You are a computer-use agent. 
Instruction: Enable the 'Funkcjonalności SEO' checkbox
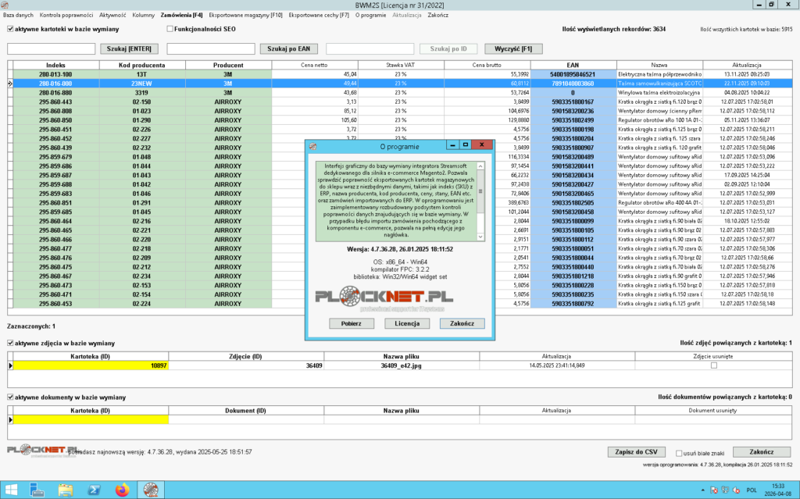pyautogui.click(x=170, y=29)
